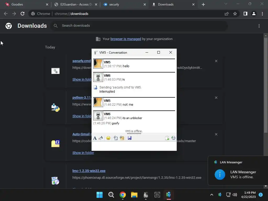The height and width of the screenshot is (201, 268).
Task: Open the Auto-Gmail download link
Action: (x=82, y=134)
